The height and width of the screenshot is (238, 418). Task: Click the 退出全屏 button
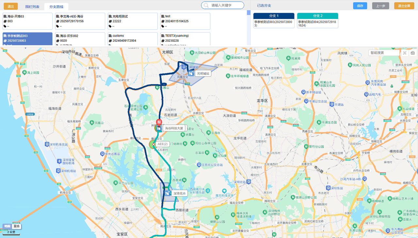coord(404,6)
